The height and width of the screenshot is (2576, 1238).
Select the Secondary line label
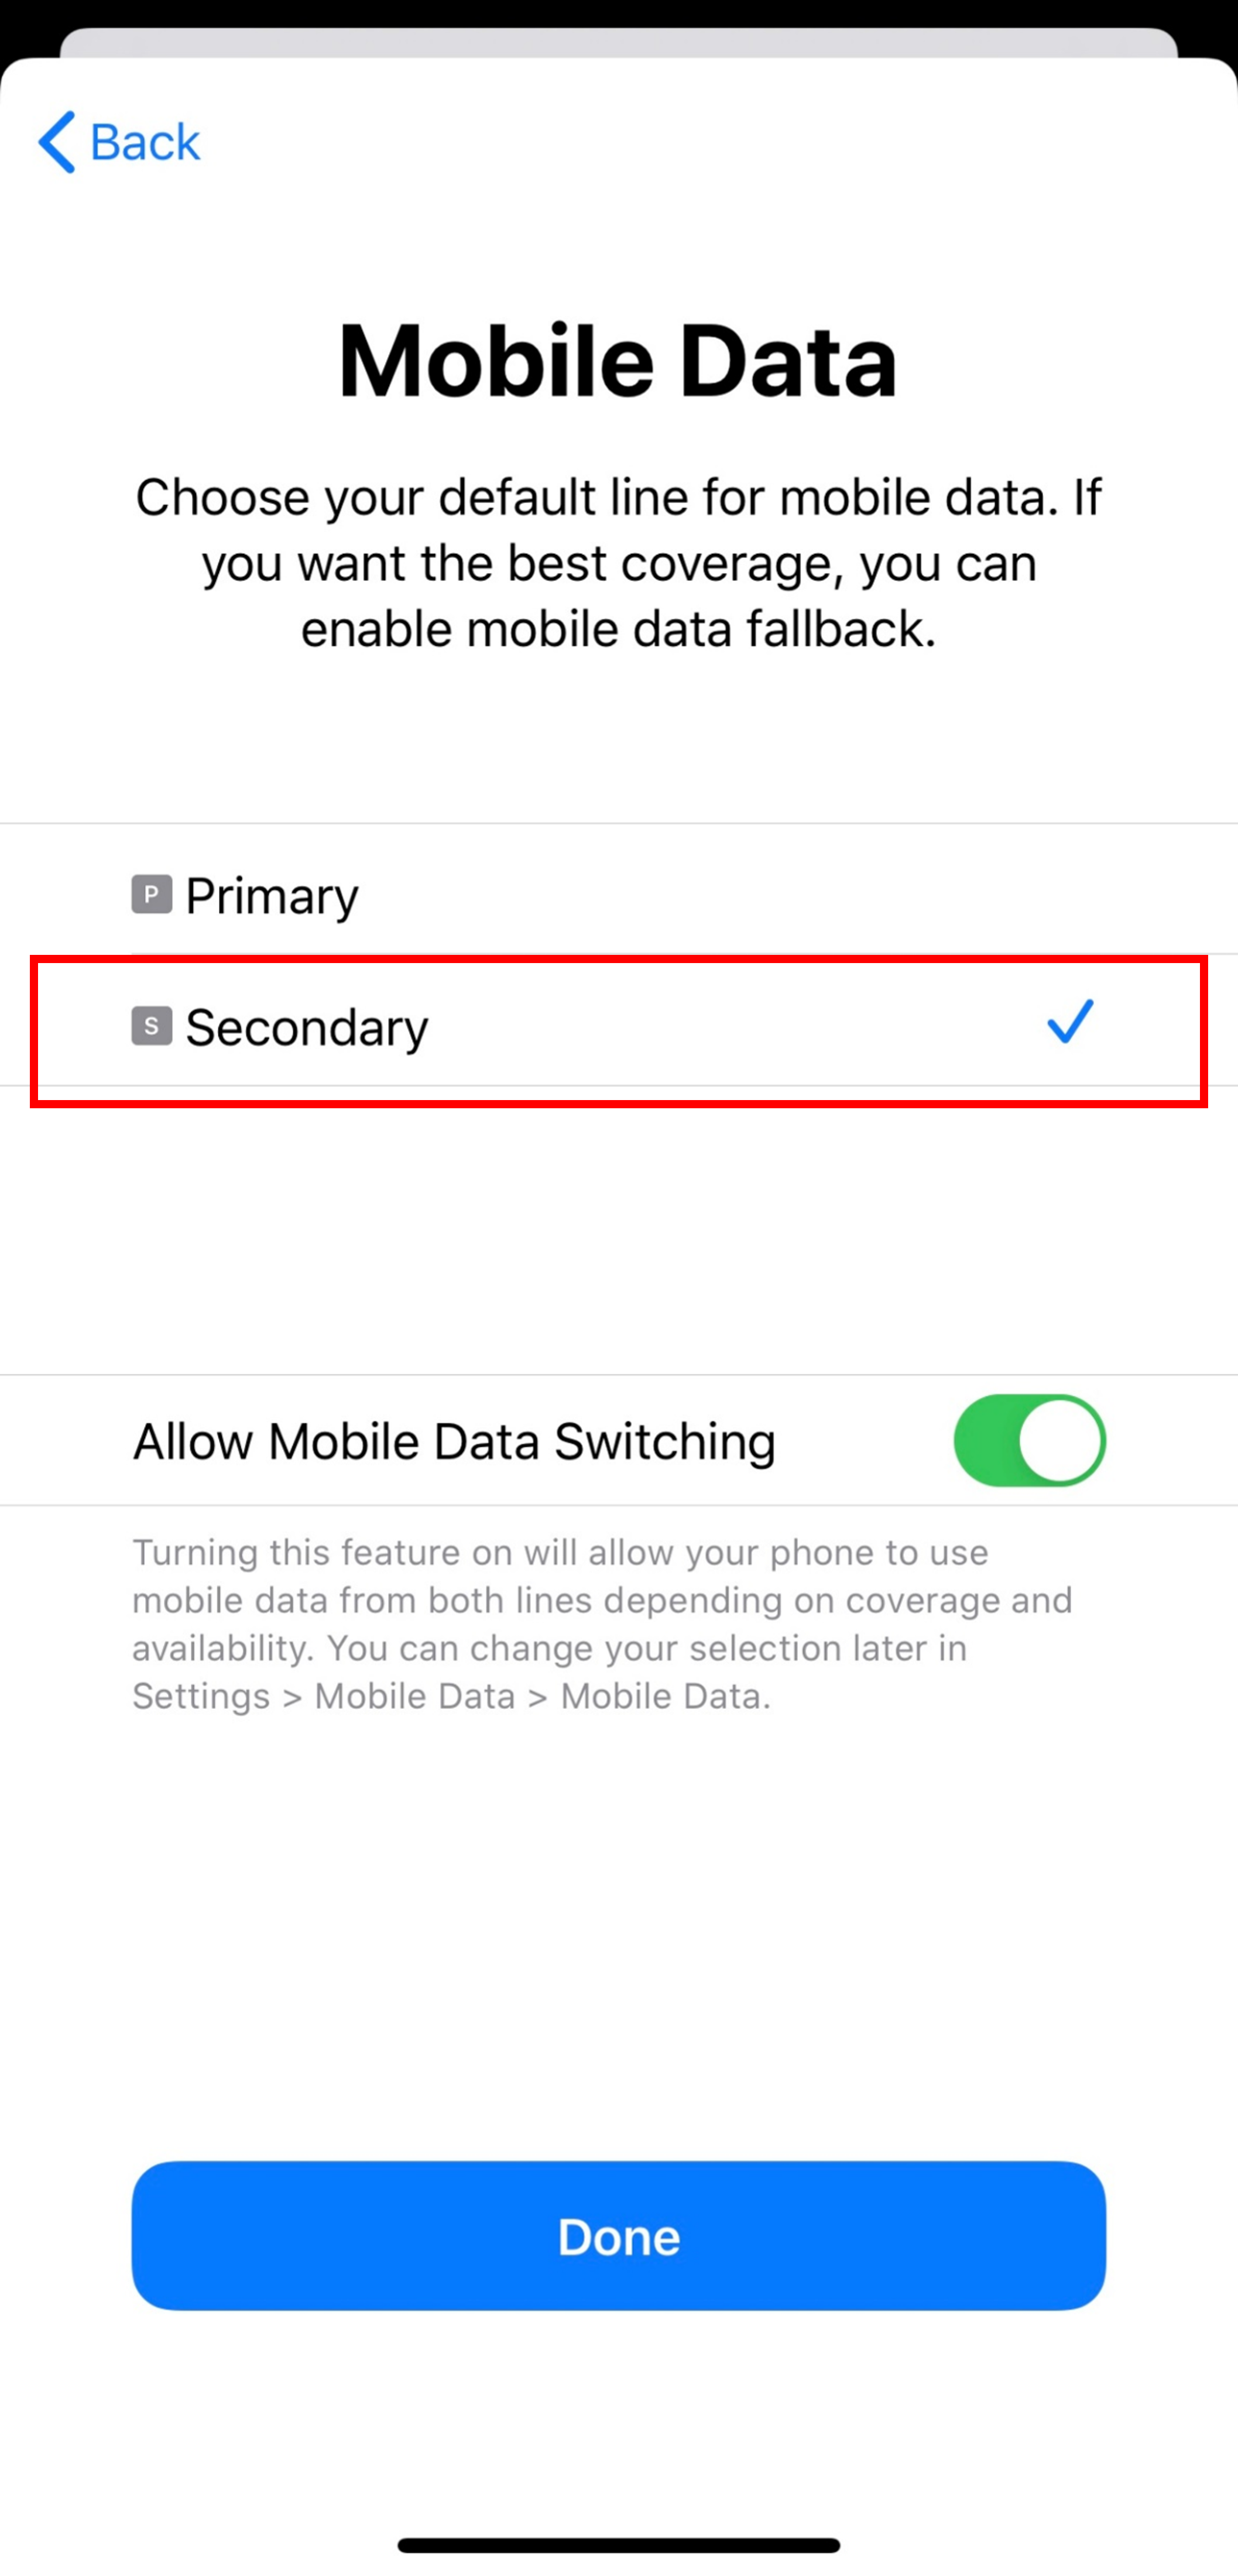pos(307,1028)
